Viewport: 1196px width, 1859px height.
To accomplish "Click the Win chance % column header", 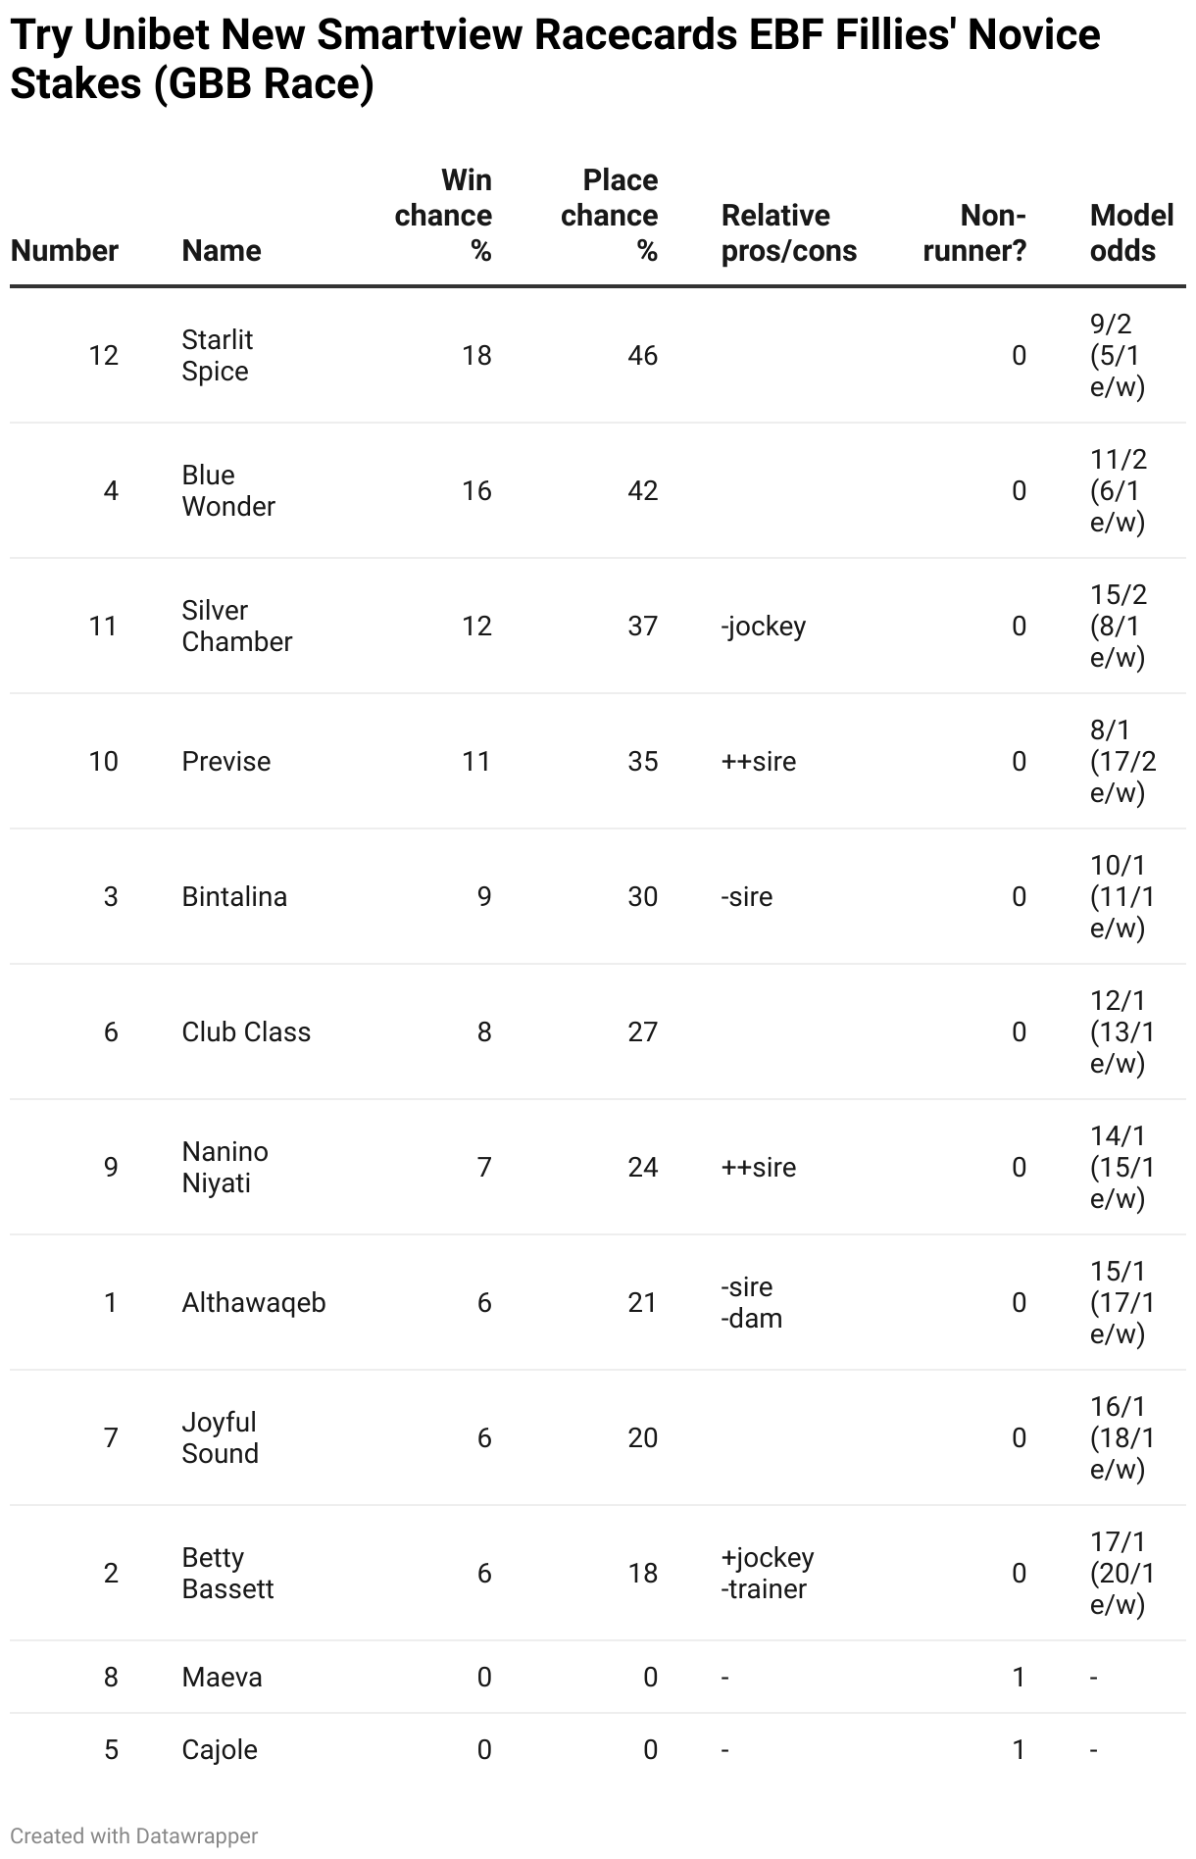I will pyautogui.click(x=443, y=215).
